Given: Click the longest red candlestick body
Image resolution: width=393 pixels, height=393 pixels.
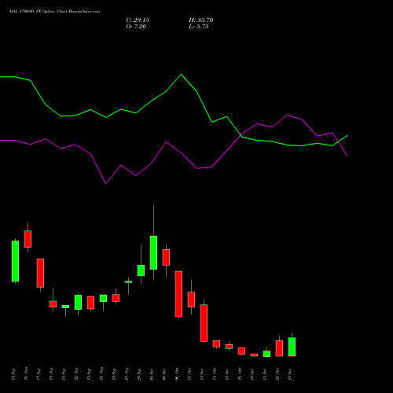Looking at the screenshot, I should [178, 294].
